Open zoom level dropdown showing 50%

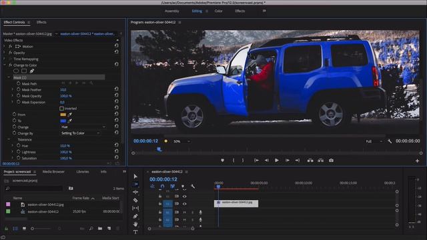pyautogui.click(x=181, y=141)
